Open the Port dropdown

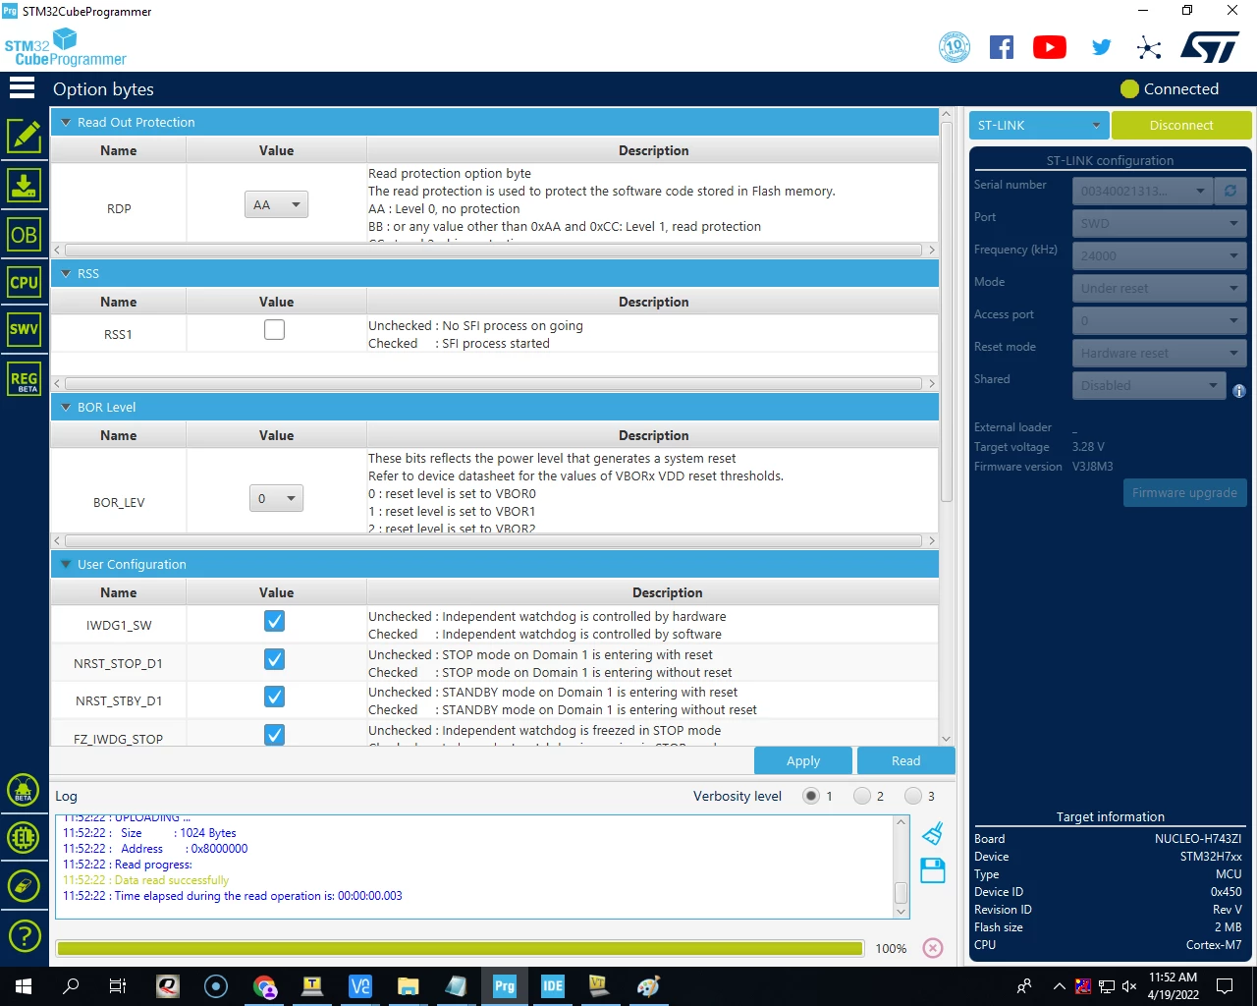pyautogui.click(x=1160, y=223)
